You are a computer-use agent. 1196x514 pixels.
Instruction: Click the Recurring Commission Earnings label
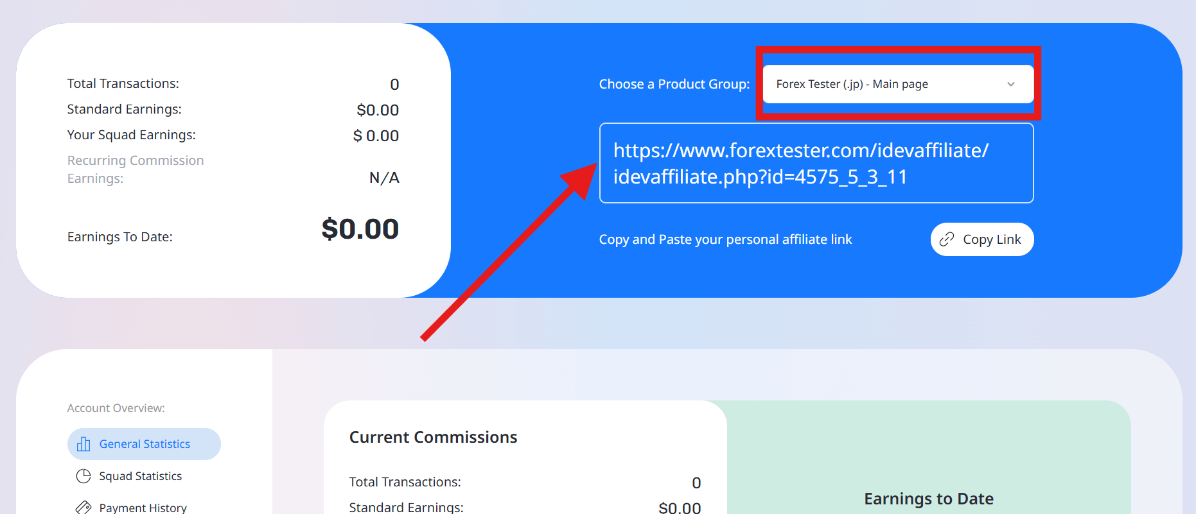(136, 169)
